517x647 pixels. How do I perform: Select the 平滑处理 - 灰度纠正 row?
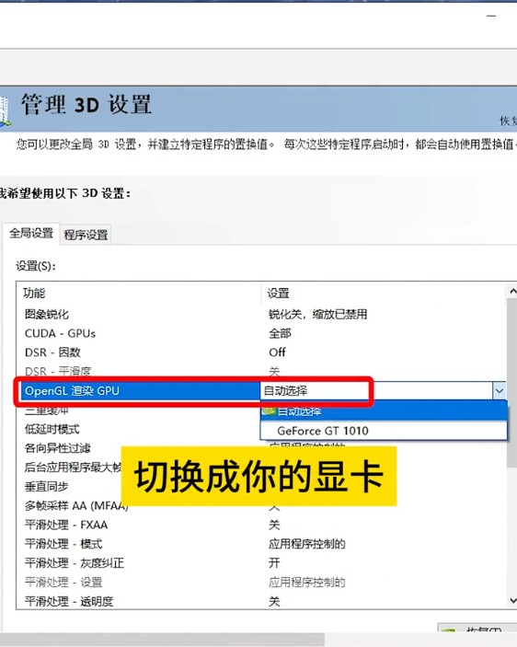pos(260,563)
